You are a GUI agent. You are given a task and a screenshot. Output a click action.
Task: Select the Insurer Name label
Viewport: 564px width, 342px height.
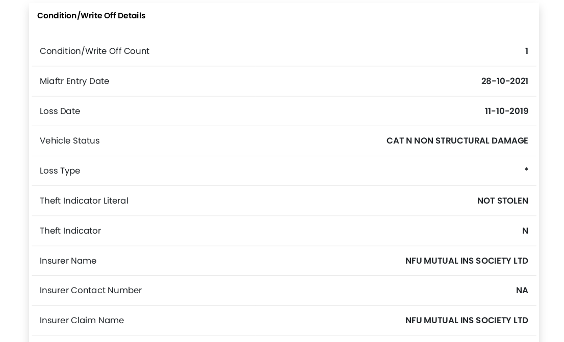pos(68,261)
